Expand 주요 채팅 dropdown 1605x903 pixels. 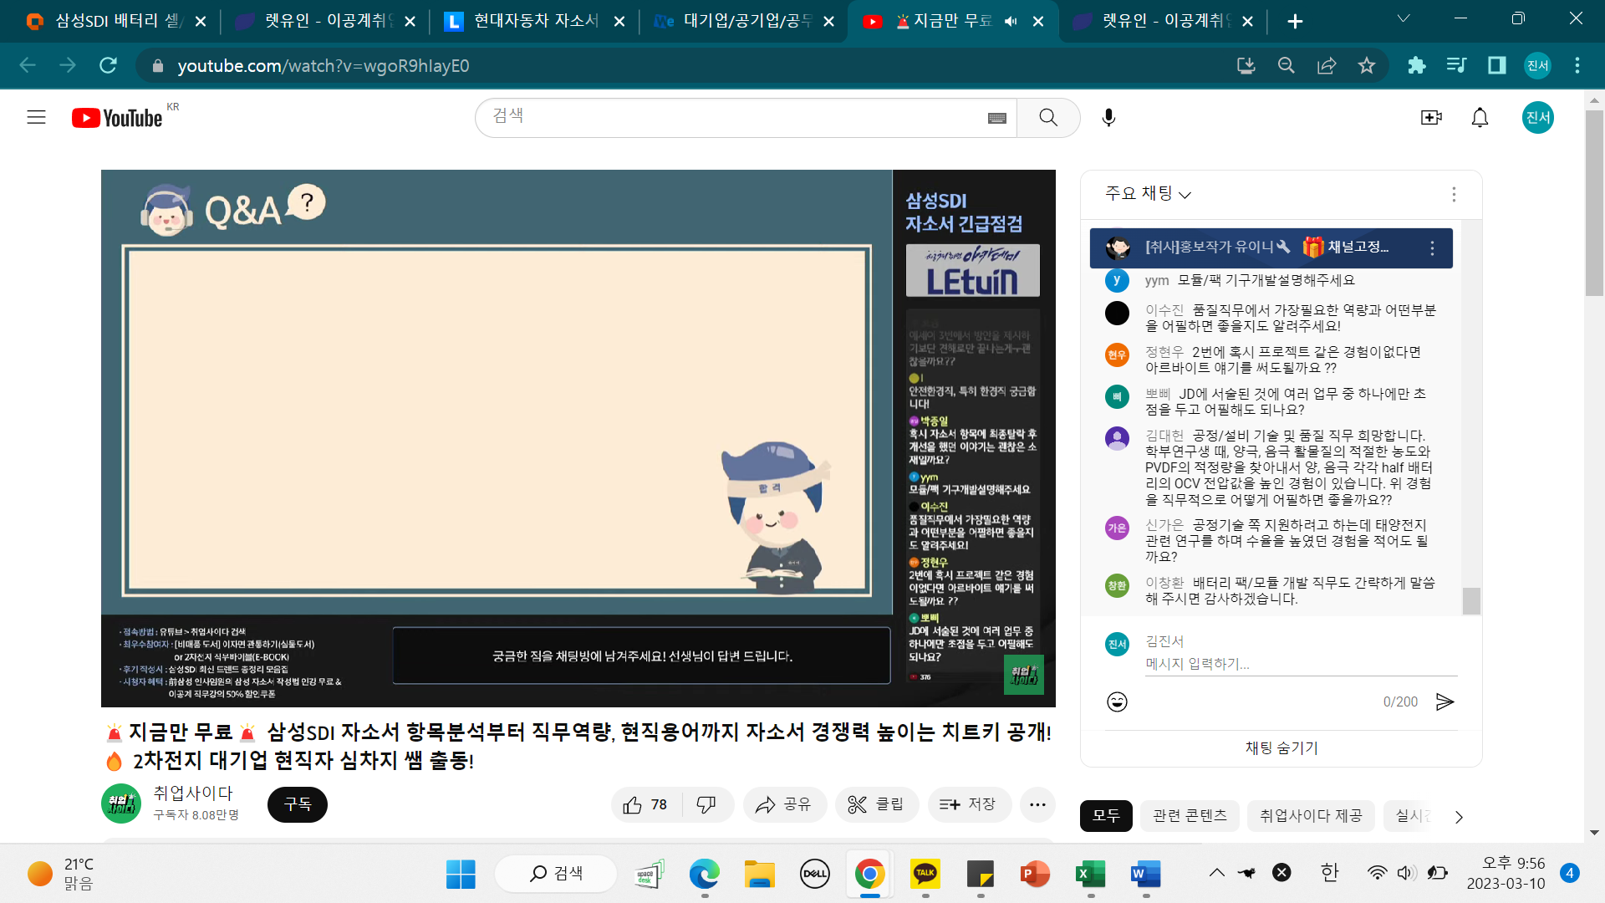click(x=1148, y=194)
